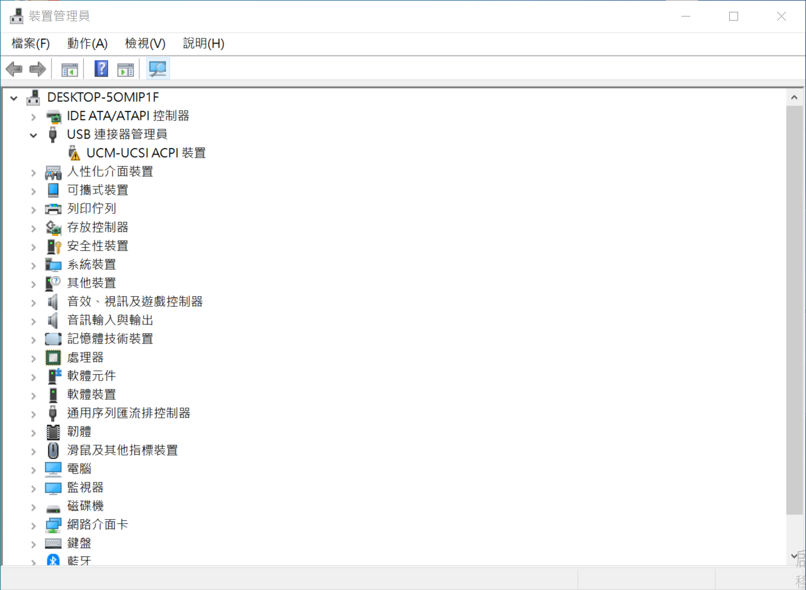Click the 列印佇列 printer icon
The image size is (806, 590).
(x=53, y=209)
